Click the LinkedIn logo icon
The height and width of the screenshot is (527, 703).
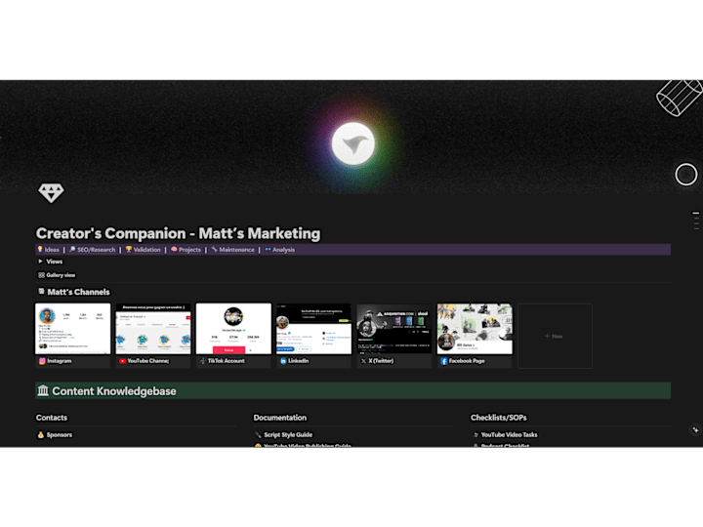pyautogui.click(x=283, y=361)
